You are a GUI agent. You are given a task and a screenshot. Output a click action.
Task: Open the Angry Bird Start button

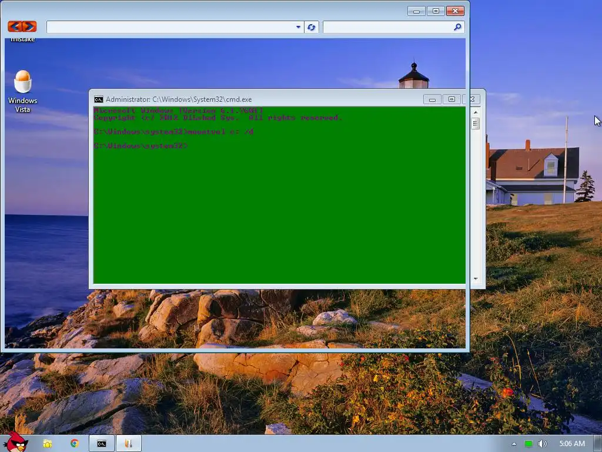tap(16, 442)
